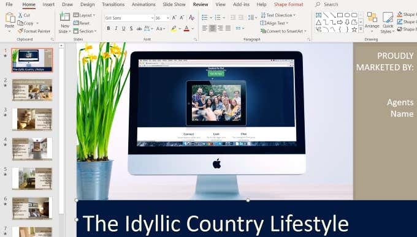
Task: Apply numbered list formatting
Action: (218, 18)
